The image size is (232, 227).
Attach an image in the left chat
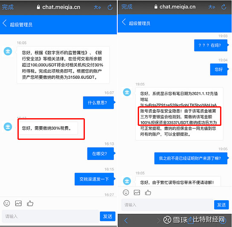click(x=18, y=203)
